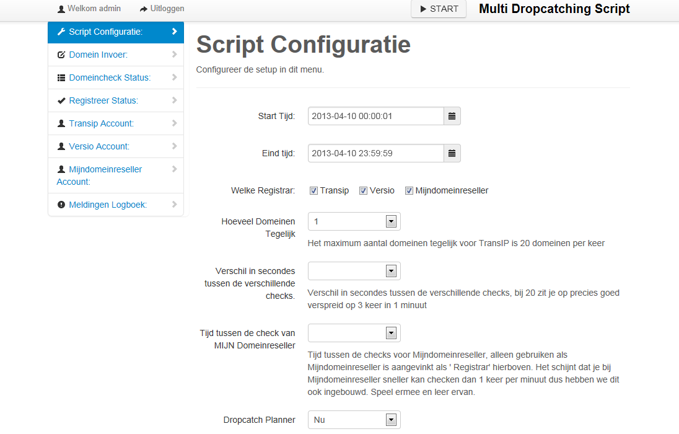The image size is (679, 434).
Task: Disable the Mijndomeinreseller checkbox
Action: click(x=410, y=190)
